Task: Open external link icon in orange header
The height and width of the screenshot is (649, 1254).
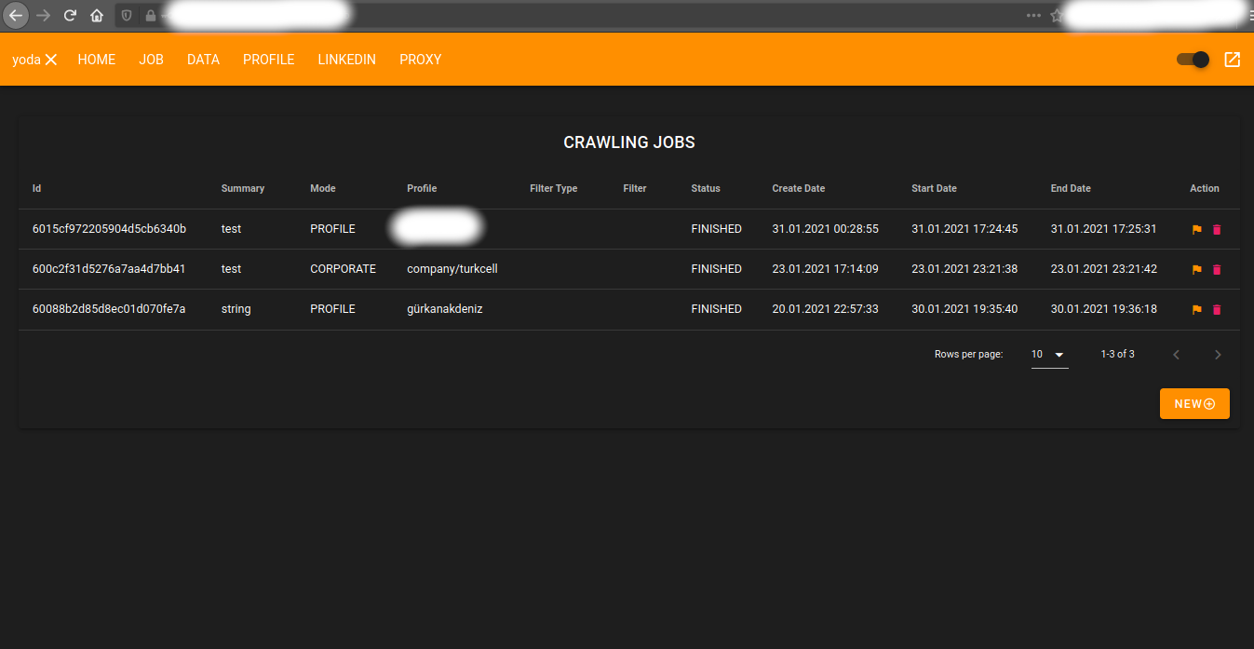Action: click(x=1232, y=60)
